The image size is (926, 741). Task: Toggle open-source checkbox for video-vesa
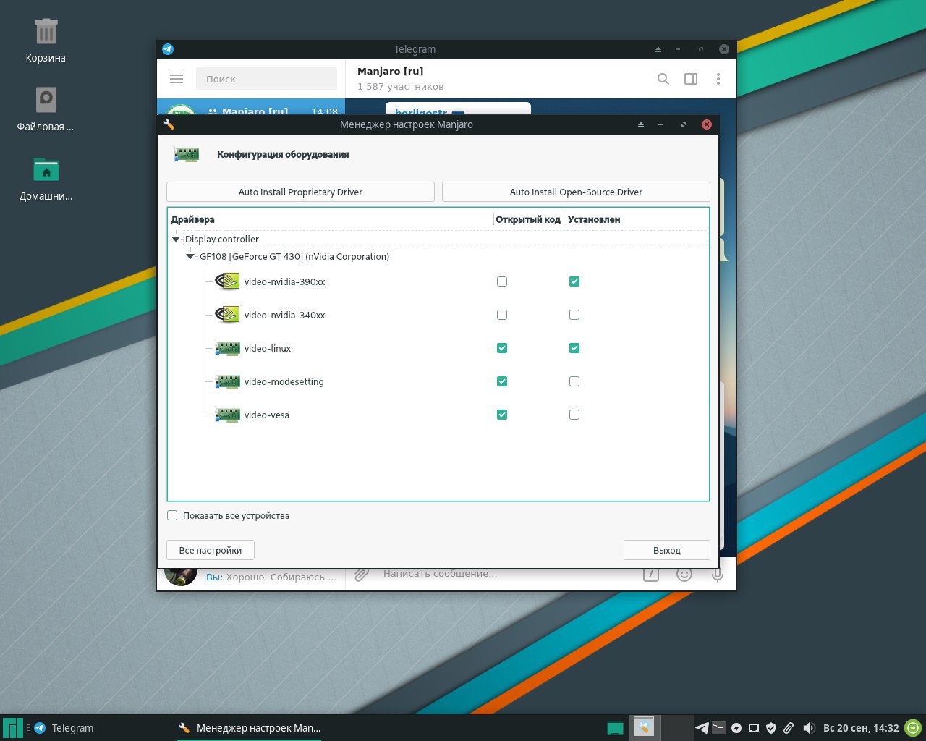502,415
